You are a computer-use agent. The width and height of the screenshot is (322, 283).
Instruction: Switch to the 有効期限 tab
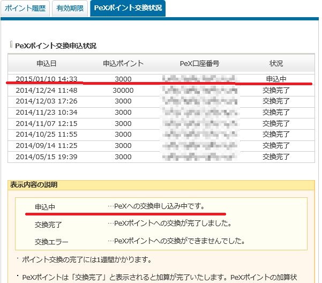point(70,9)
